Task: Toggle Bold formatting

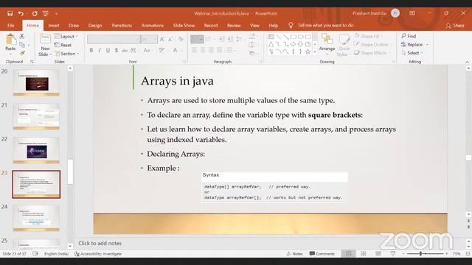Action: pyautogui.click(x=91, y=50)
